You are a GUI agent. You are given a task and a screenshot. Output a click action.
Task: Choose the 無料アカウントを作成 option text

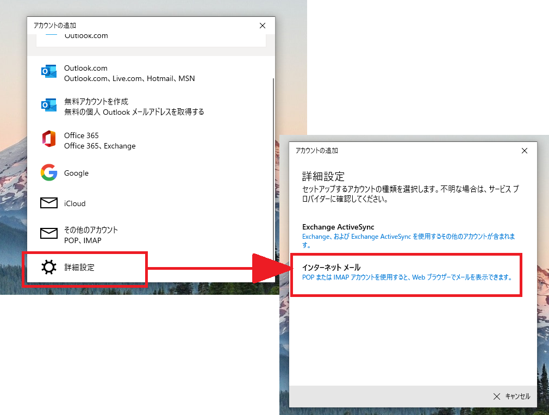tap(96, 101)
